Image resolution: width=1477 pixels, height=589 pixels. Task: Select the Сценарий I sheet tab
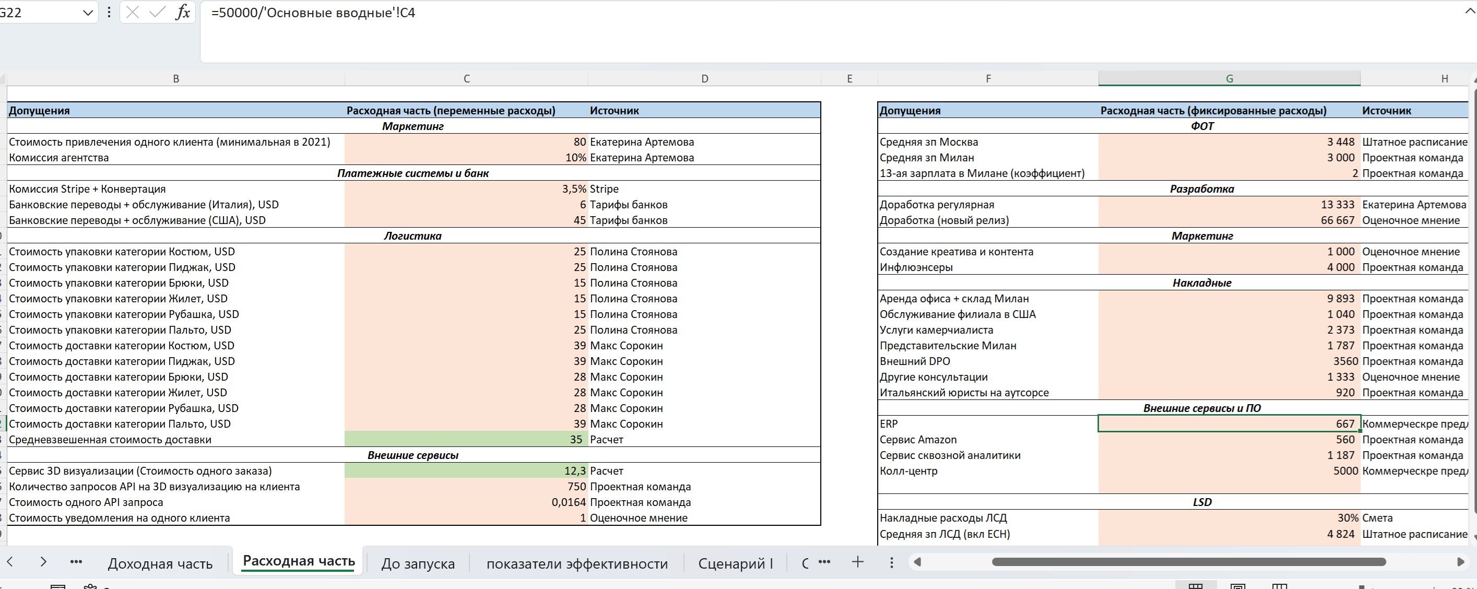[x=735, y=564]
